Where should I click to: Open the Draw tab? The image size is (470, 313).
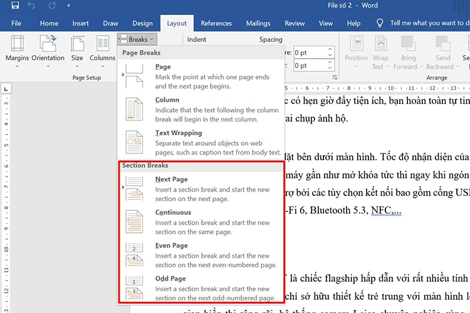click(110, 23)
